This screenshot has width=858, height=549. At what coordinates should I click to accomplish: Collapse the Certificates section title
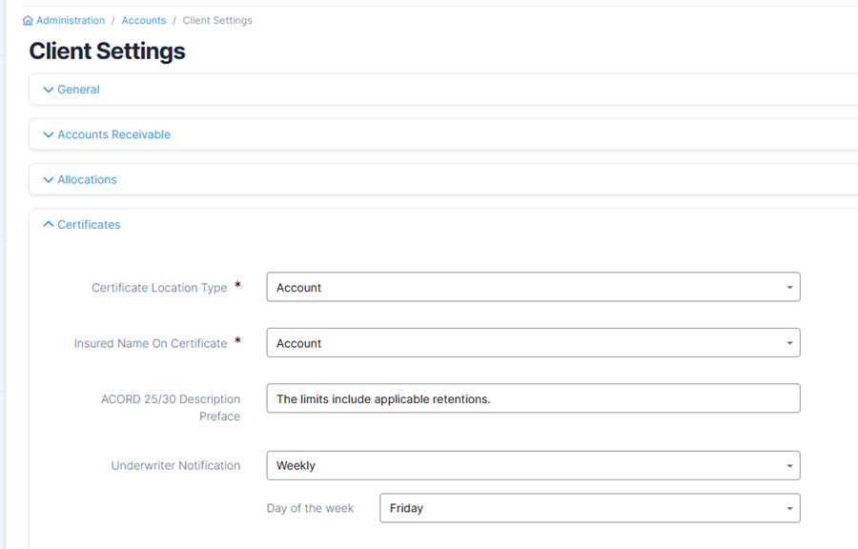tap(89, 225)
